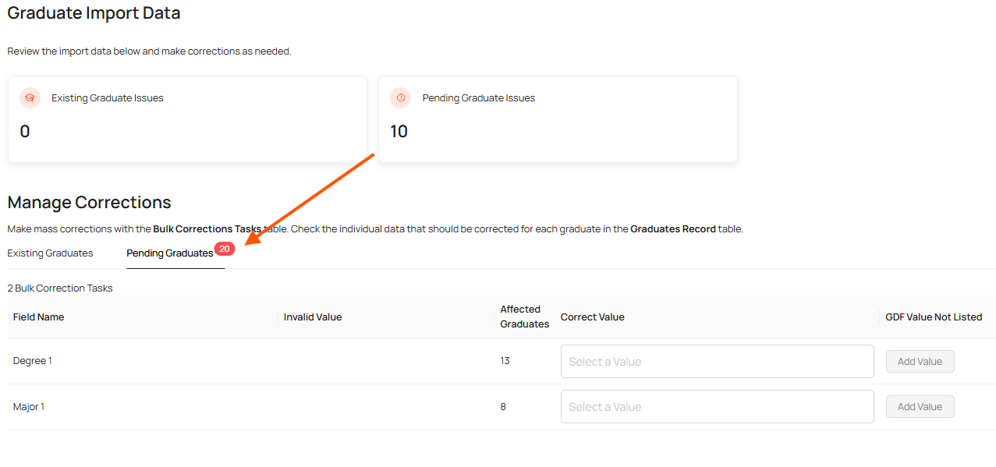Click the pending issues alert icon
The height and width of the screenshot is (467, 996).
pyautogui.click(x=401, y=98)
